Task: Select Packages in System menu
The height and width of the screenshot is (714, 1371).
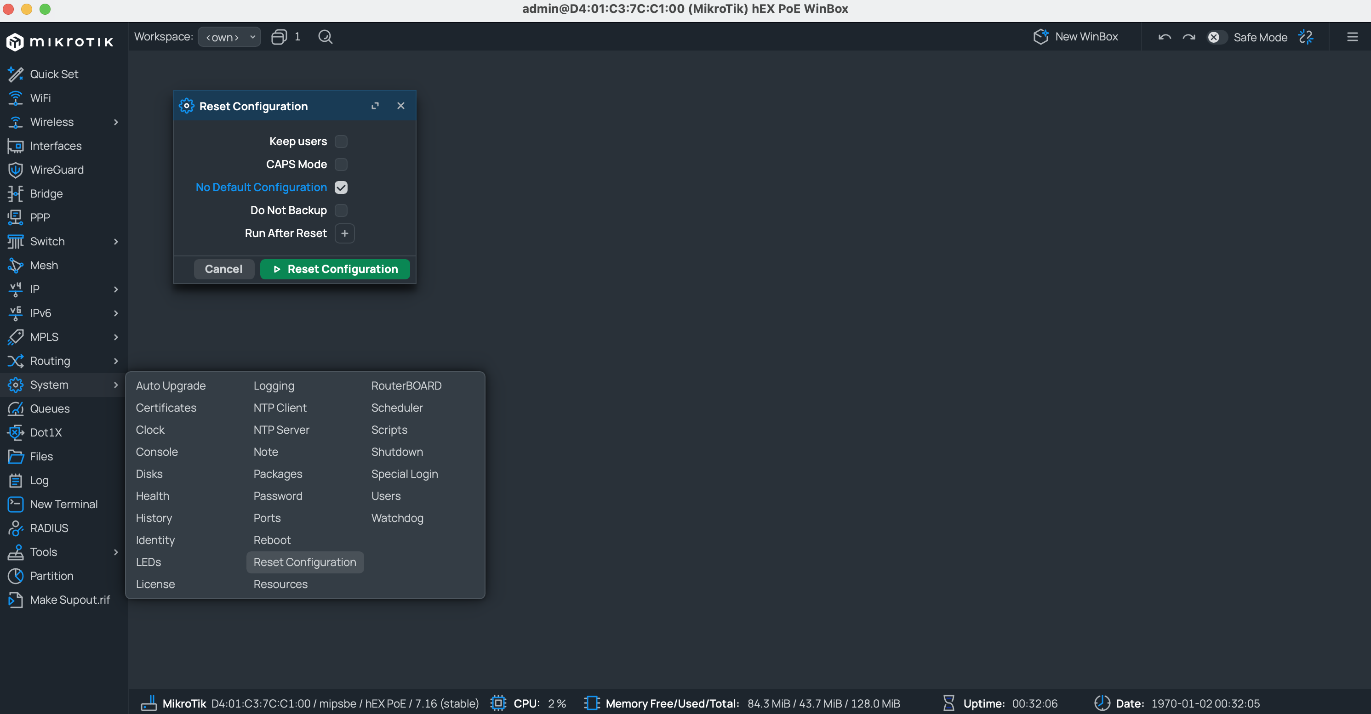Action: [277, 474]
